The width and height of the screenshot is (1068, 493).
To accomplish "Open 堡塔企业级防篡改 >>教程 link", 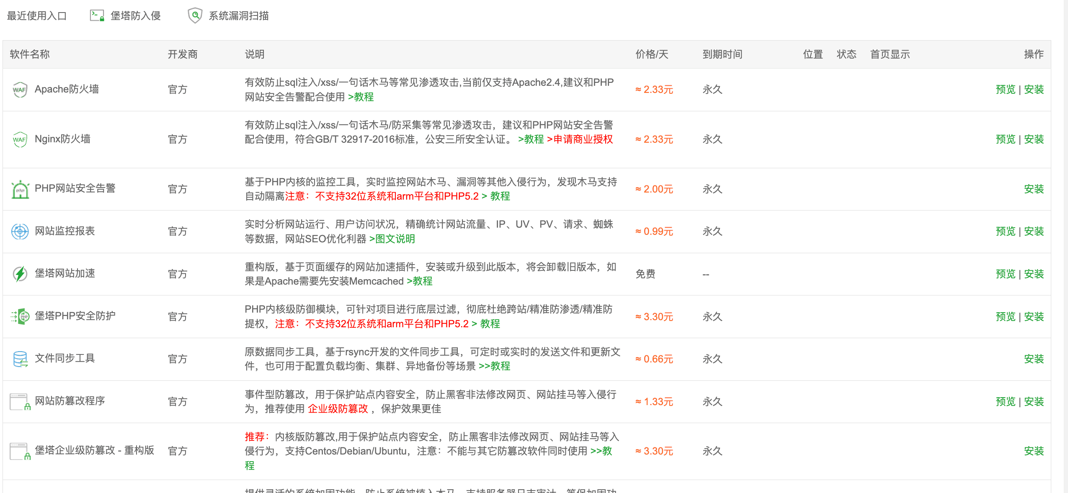I will (x=601, y=451).
